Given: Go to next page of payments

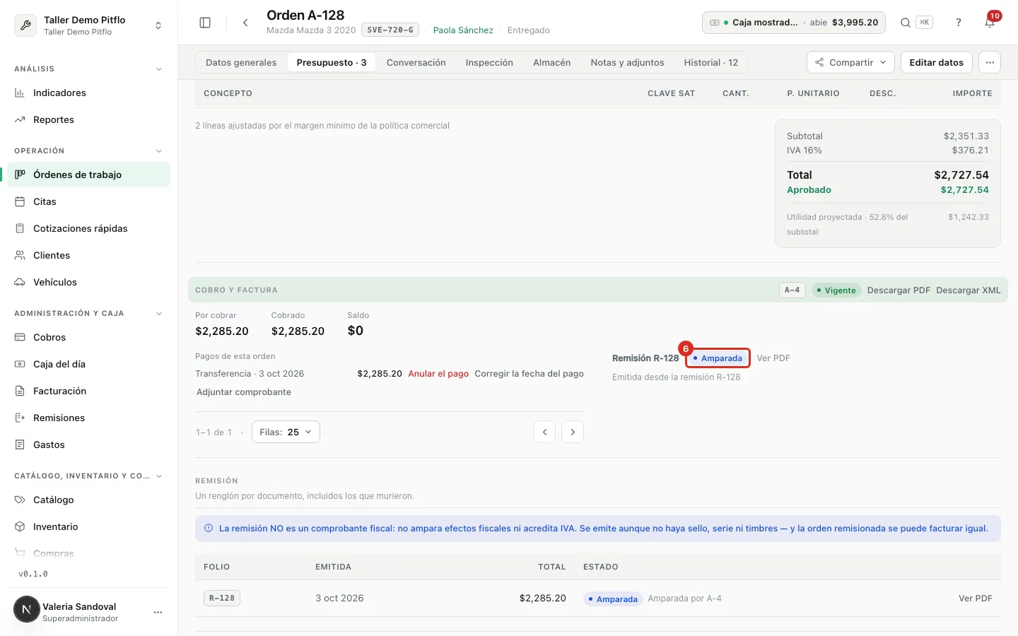Looking at the screenshot, I should pyautogui.click(x=573, y=432).
